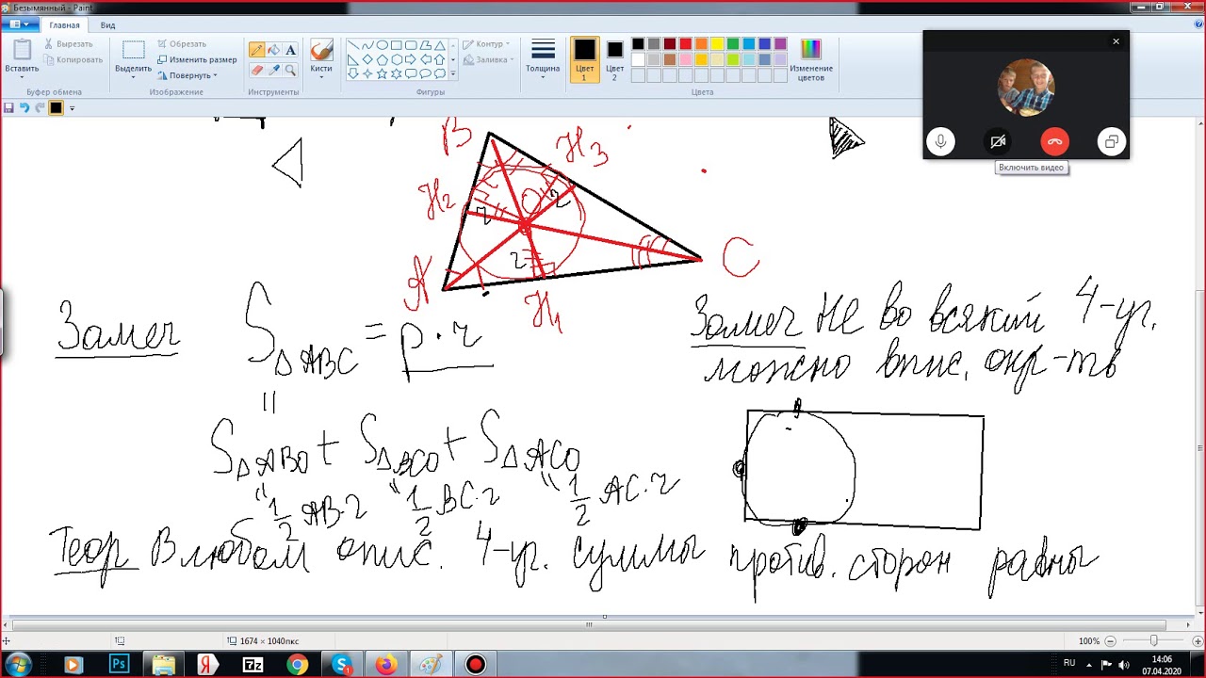Select the Text tool

[290, 50]
